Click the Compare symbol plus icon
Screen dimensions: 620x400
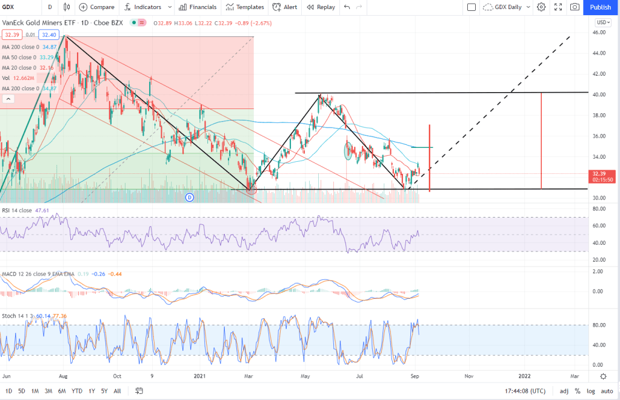coord(84,7)
